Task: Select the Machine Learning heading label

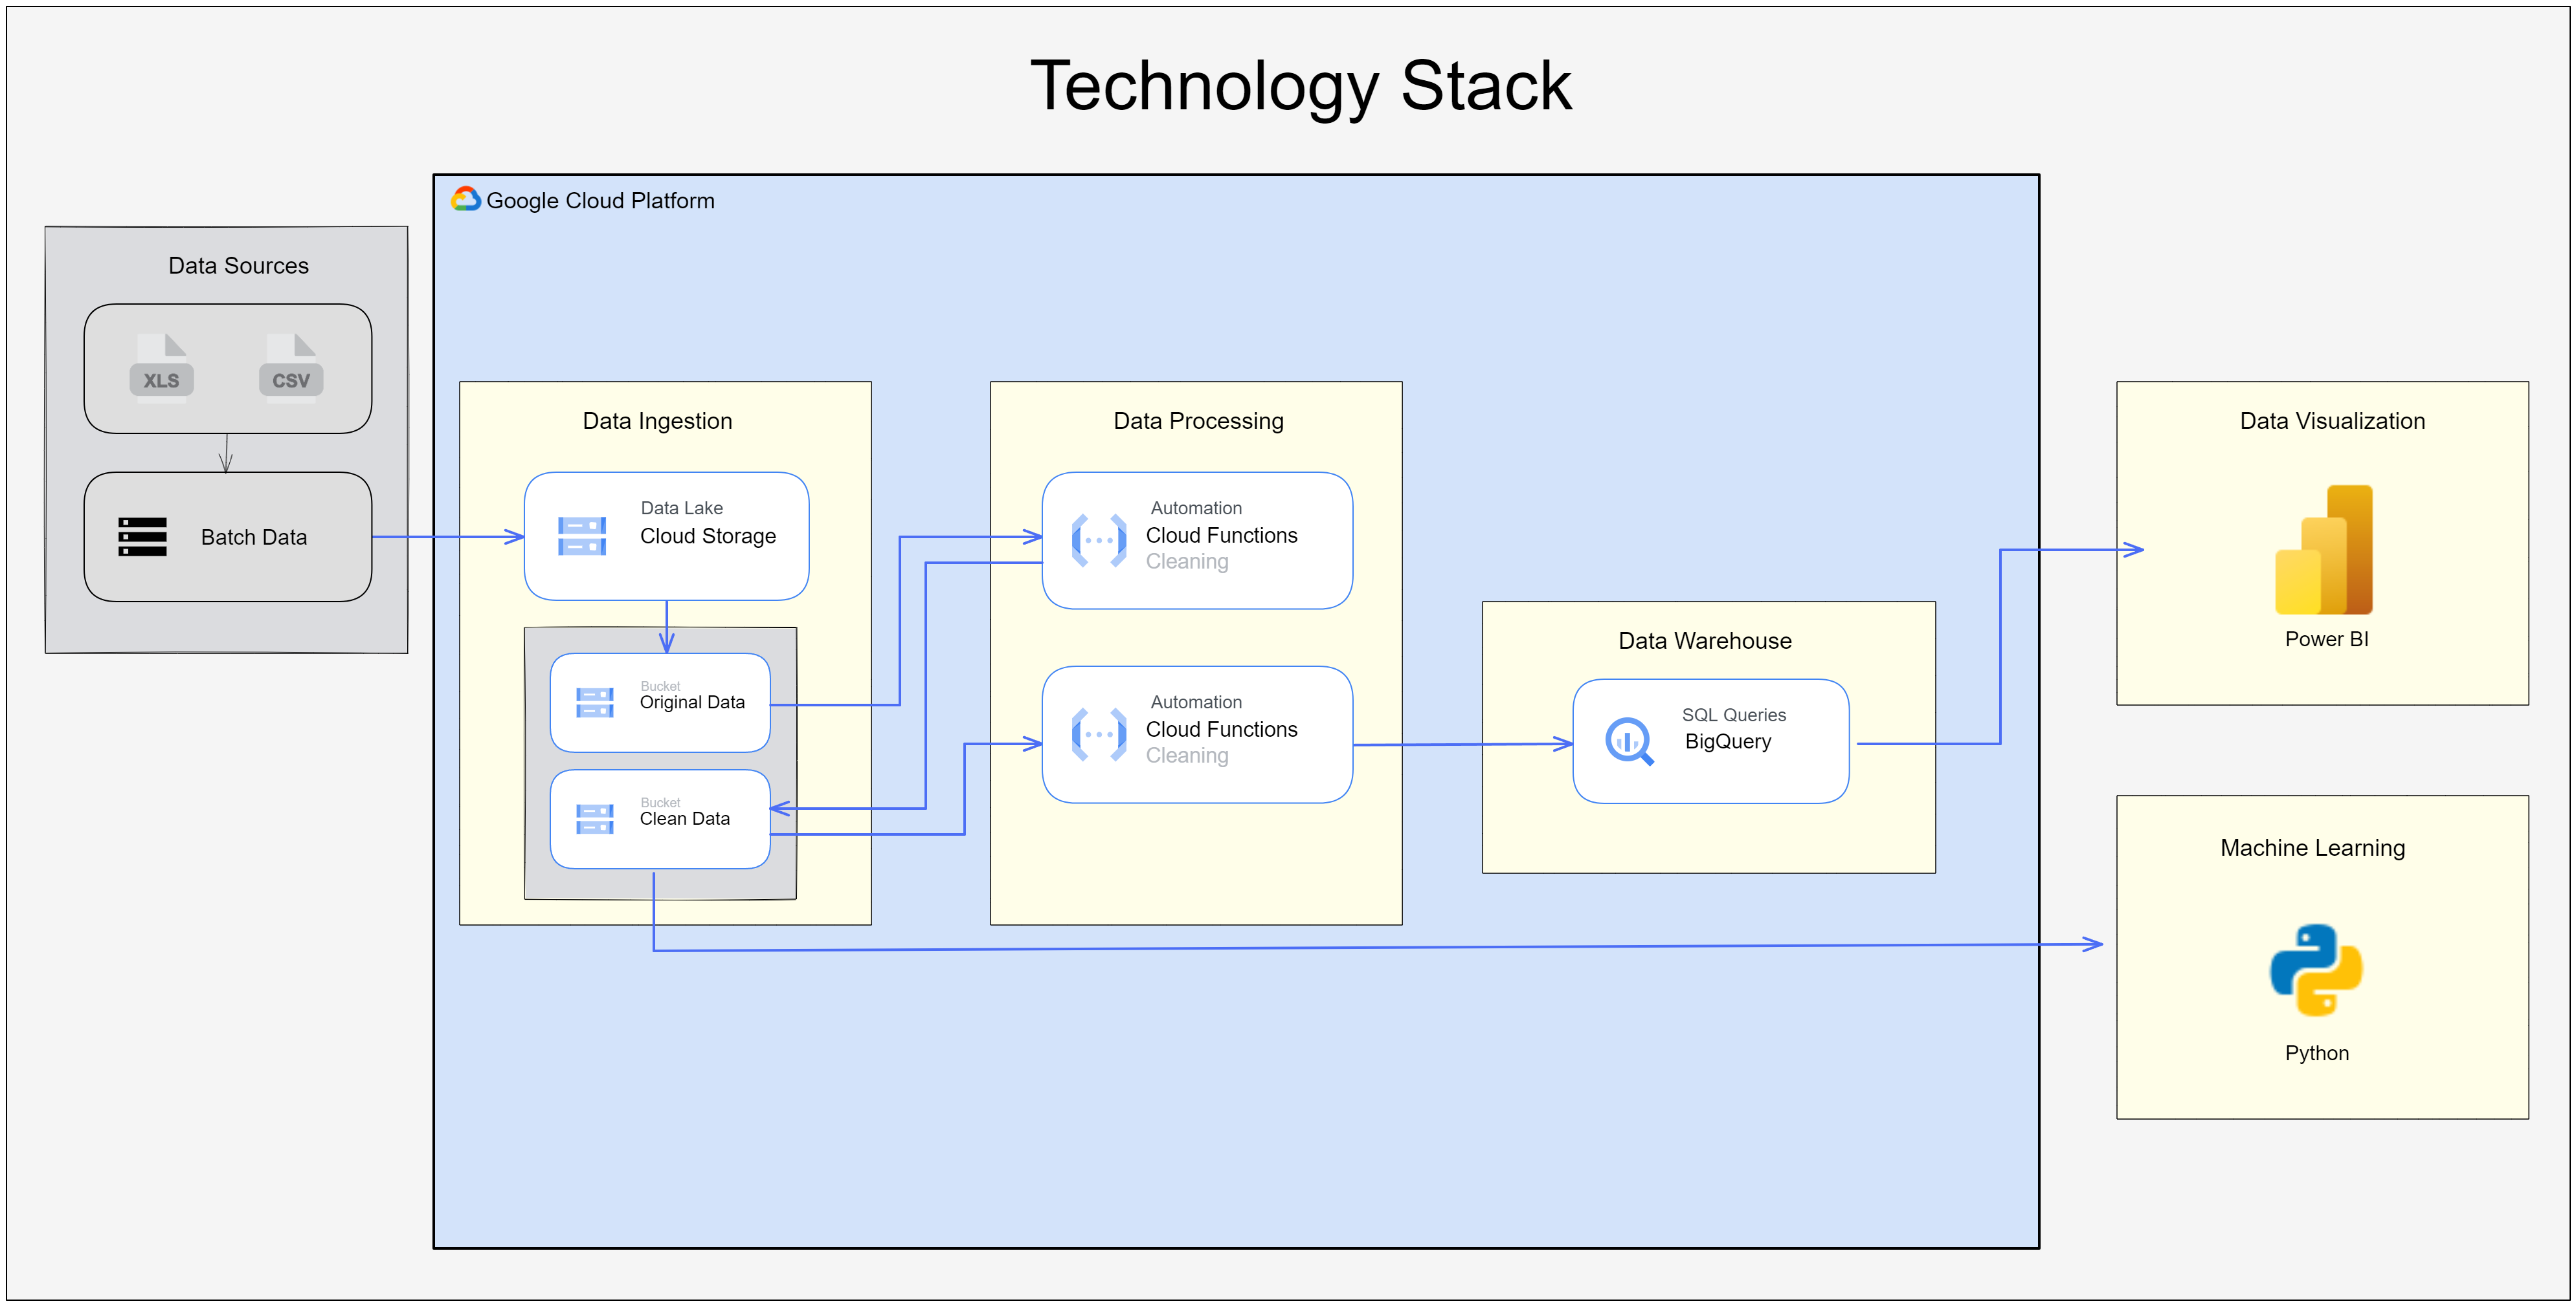Action: (2312, 847)
